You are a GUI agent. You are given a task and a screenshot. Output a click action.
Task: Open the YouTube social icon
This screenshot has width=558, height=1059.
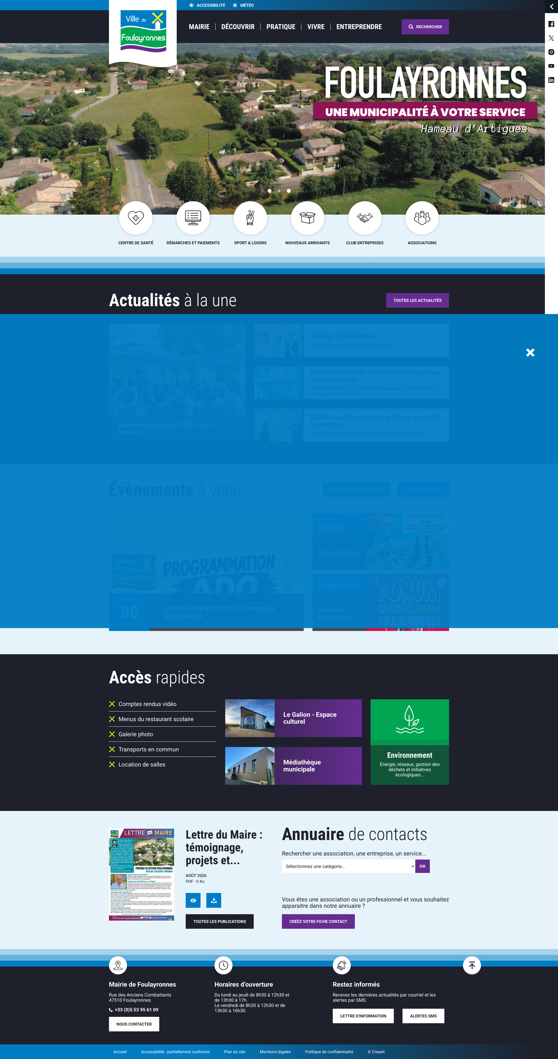coord(551,66)
